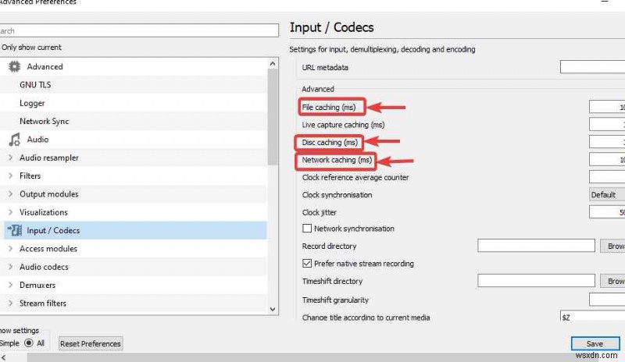The height and width of the screenshot is (362, 625).
Task: Enable the Network synchronisation checkbox
Action: 307,229
